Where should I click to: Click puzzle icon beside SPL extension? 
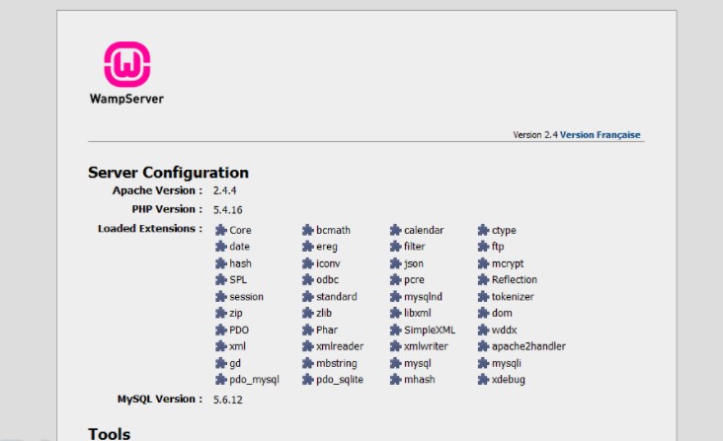[221, 279]
